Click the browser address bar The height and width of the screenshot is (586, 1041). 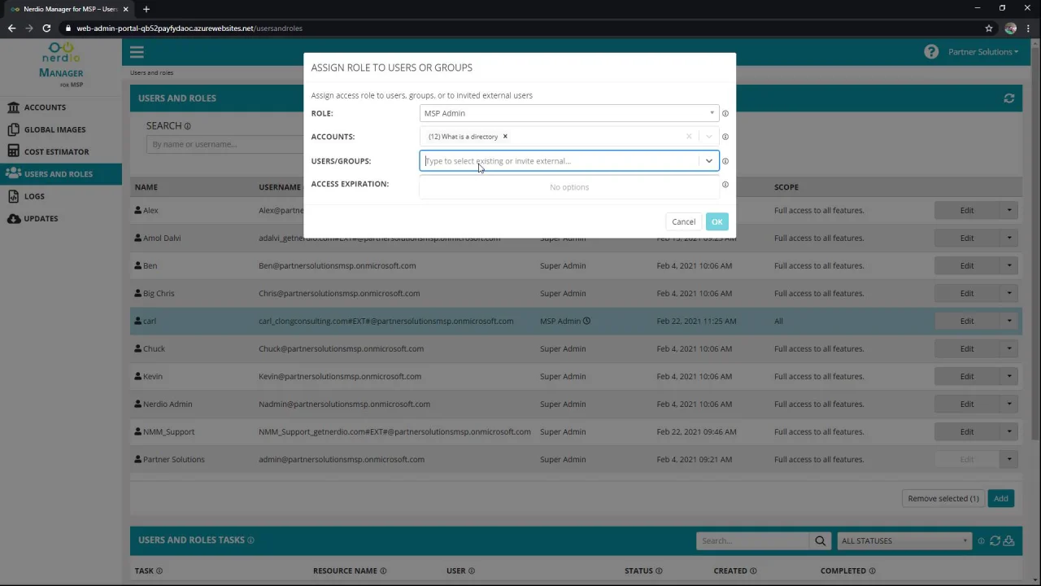point(520,28)
